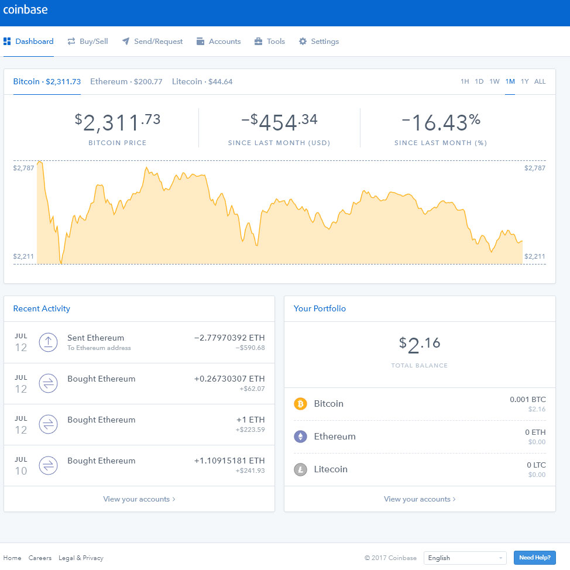
Task: Open the English language dropdown
Action: coord(465,558)
